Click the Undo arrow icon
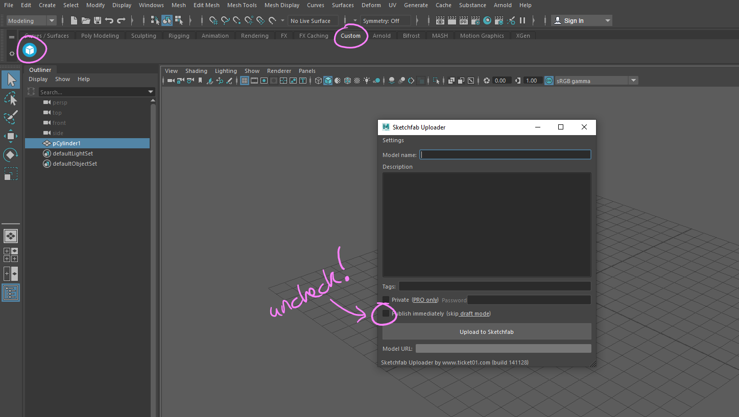The image size is (739, 417). click(x=109, y=21)
